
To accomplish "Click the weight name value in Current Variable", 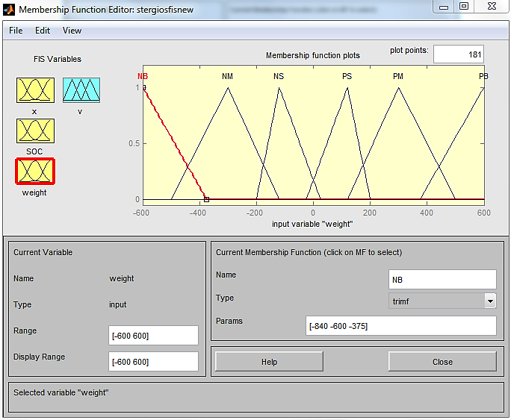I will [x=122, y=279].
